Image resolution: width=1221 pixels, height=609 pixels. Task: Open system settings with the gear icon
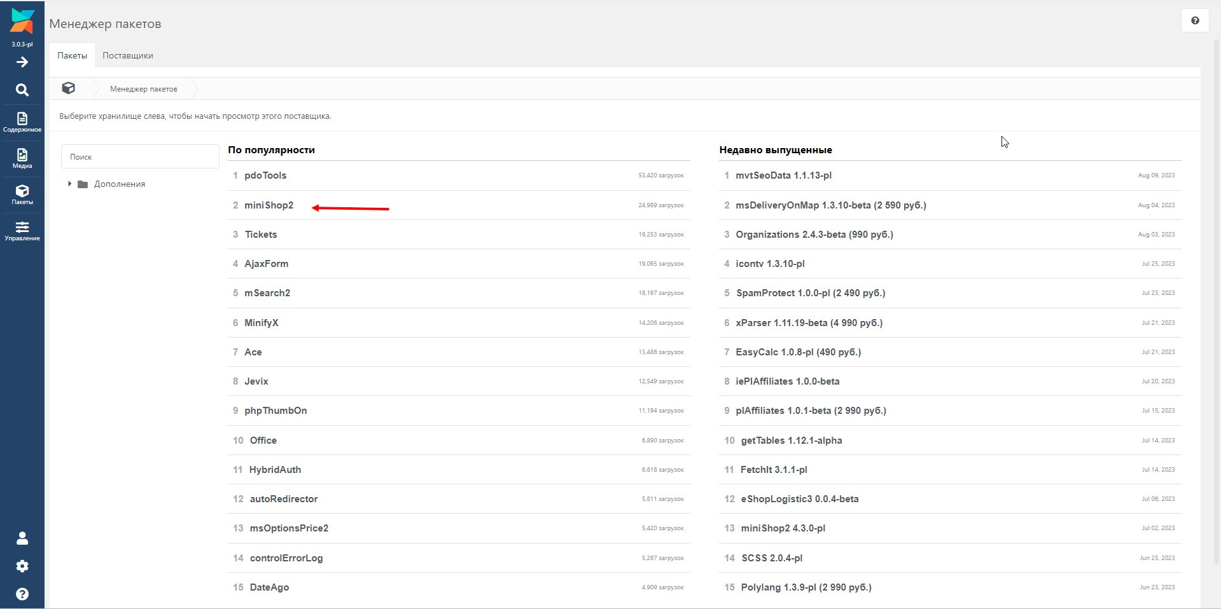point(22,566)
